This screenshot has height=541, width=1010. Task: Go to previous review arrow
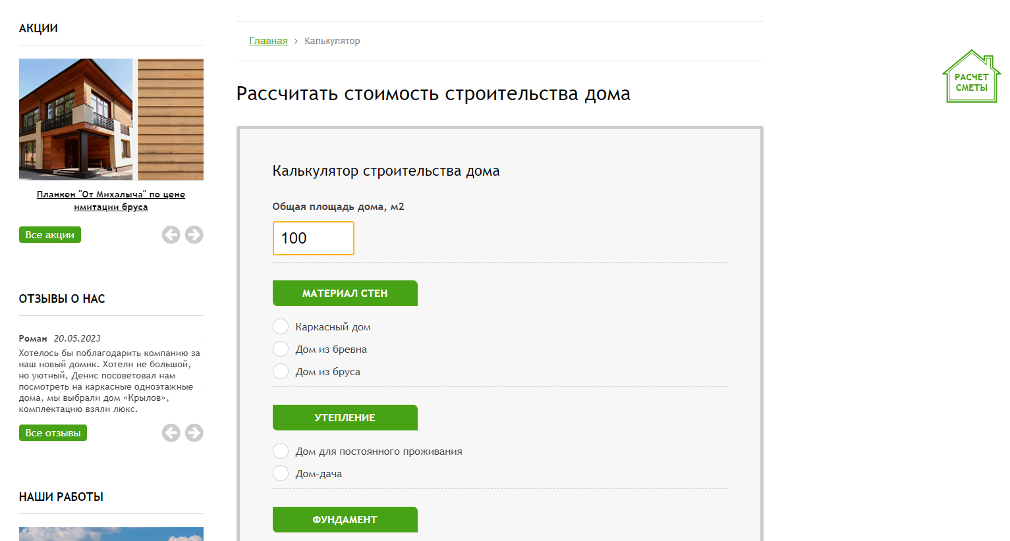coord(171,433)
